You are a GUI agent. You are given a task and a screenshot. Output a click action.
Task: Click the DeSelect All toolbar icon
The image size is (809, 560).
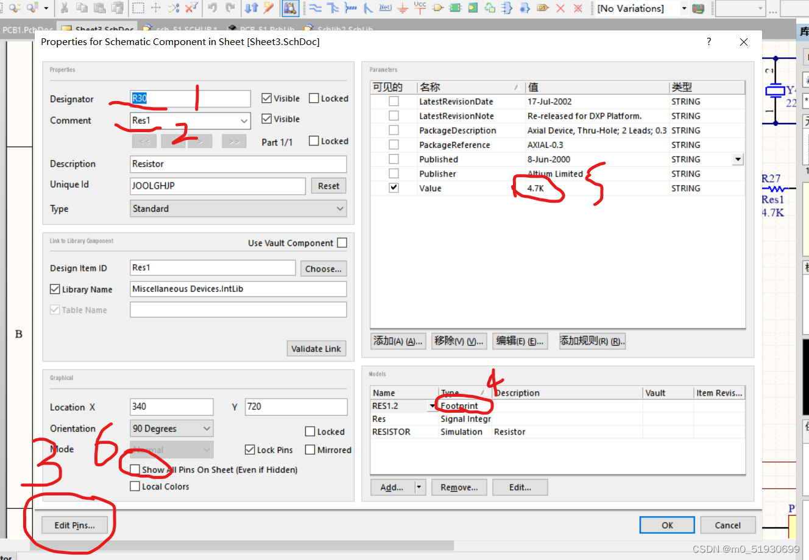coord(174,8)
